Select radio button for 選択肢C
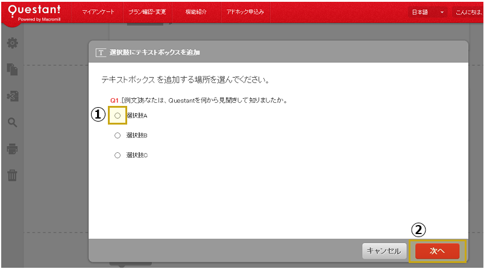This screenshot has height=269, width=484. point(118,155)
